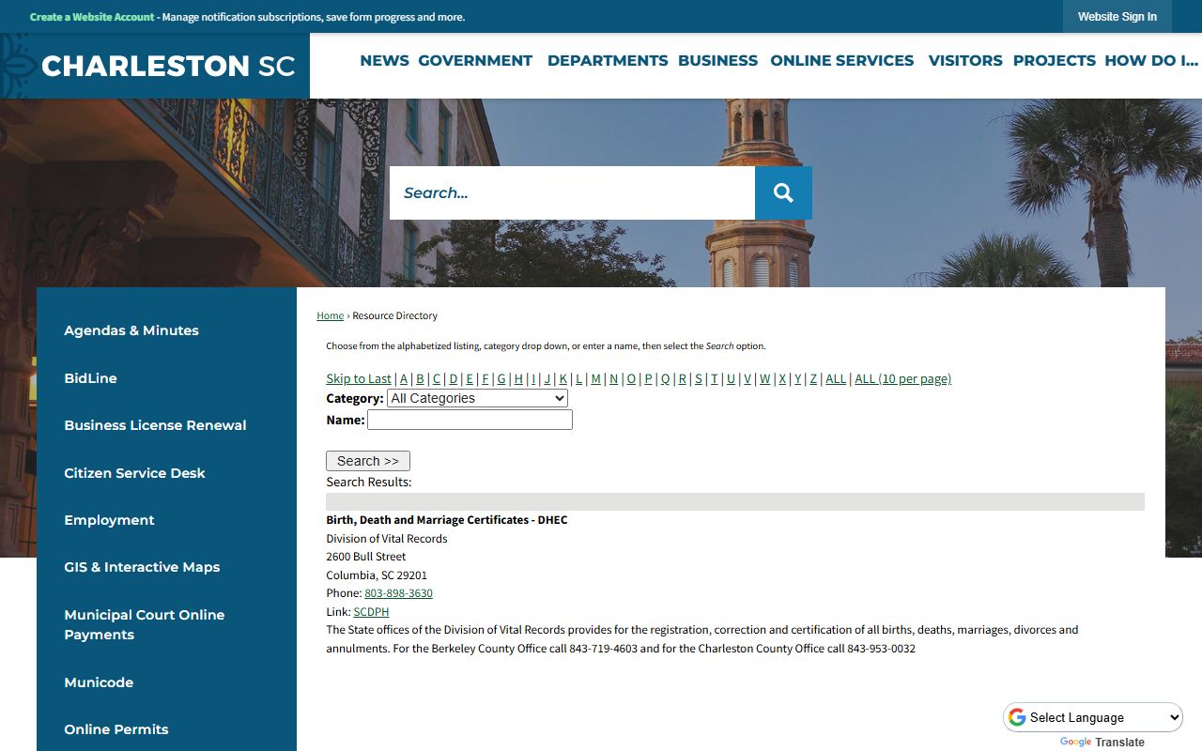Open Municipal Court Online Payments link
This screenshot has width=1202, height=751.
tap(145, 624)
